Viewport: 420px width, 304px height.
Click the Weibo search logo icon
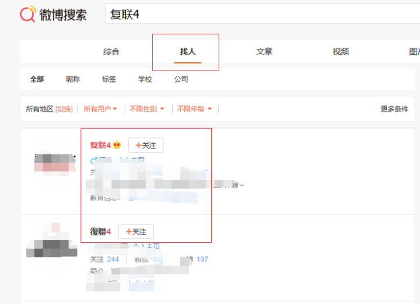click(x=28, y=14)
